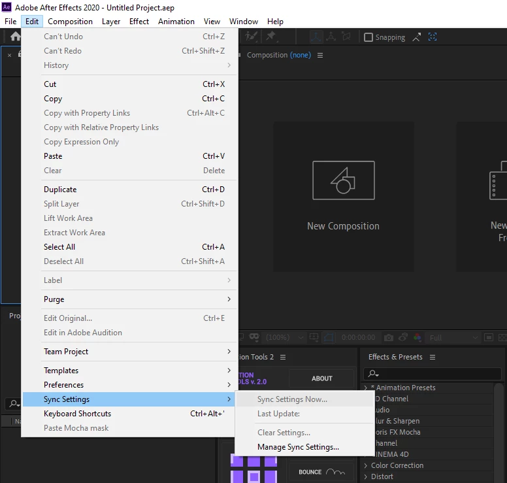Open the File menu

(10, 22)
